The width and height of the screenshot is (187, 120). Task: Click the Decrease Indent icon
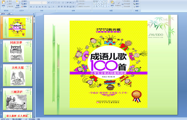click(x=68, y=2)
